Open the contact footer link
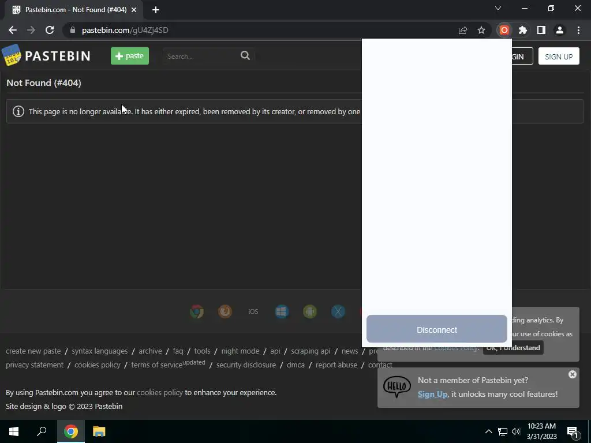 [380, 365]
